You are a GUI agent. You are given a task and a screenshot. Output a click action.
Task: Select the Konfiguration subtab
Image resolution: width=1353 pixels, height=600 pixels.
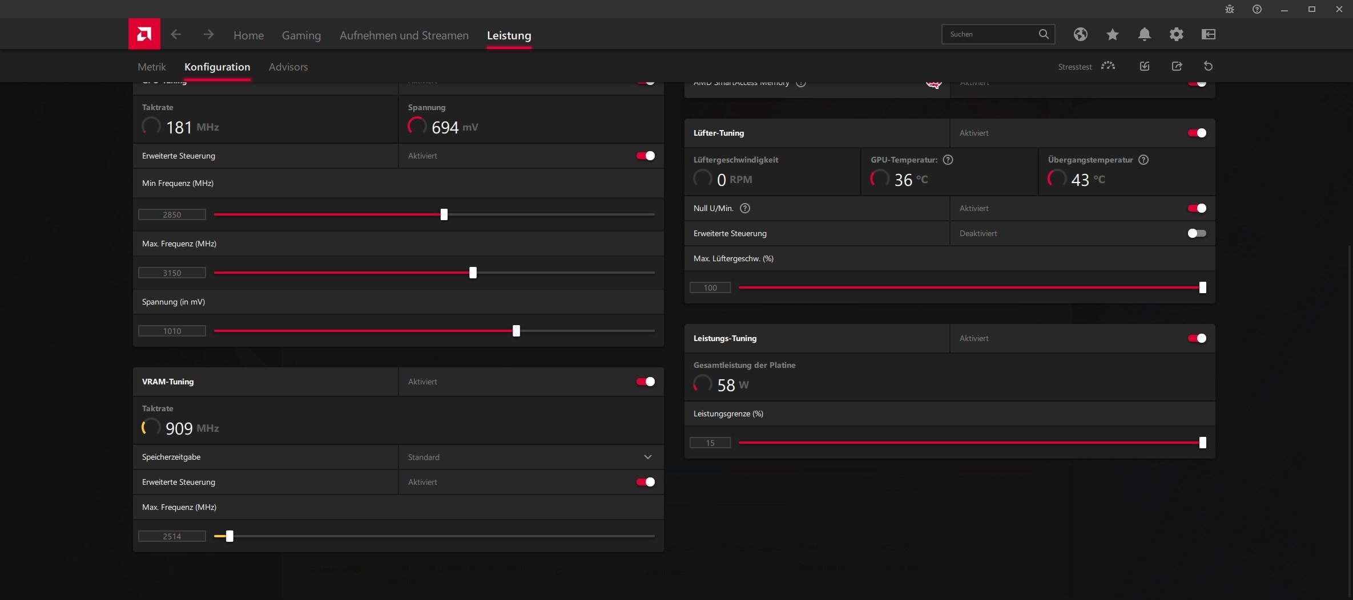click(x=218, y=67)
